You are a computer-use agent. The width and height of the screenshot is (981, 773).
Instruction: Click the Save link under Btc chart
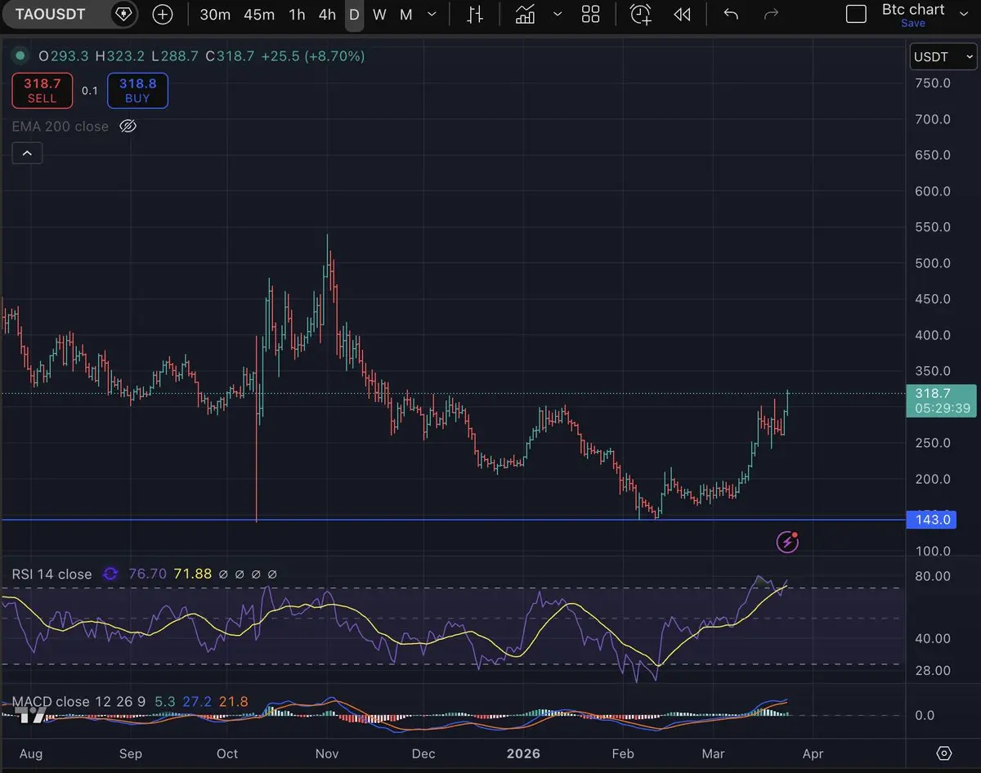[x=913, y=24]
